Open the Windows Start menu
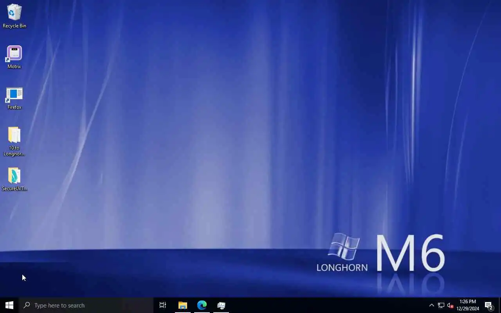This screenshot has width=501, height=313. [x=9, y=305]
